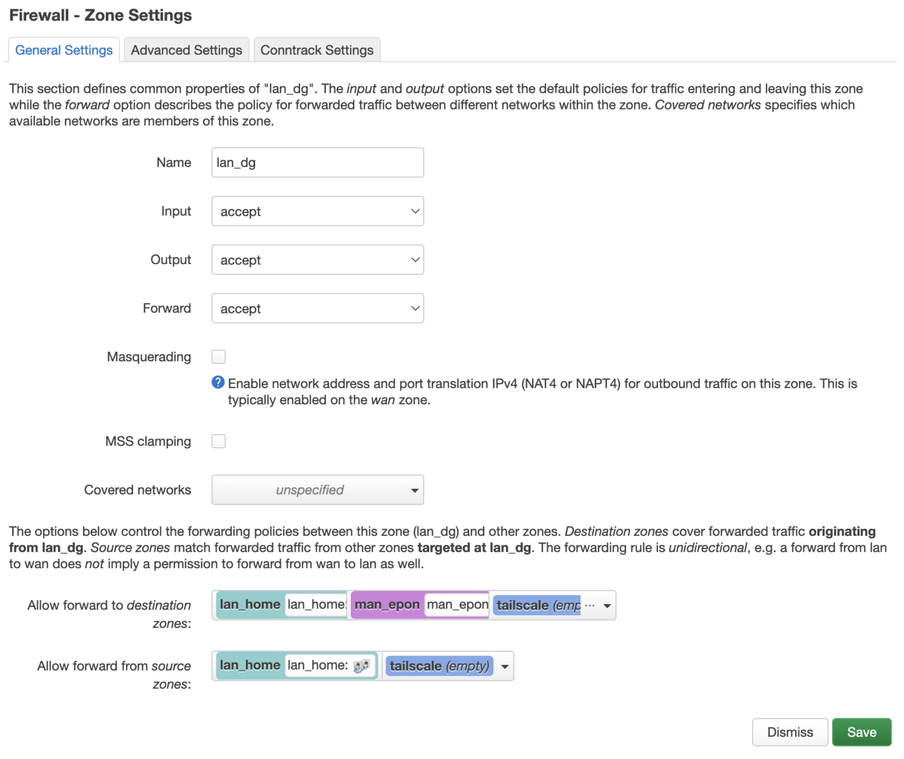The width and height of the screenshot is (904, 759).
Task: Click the destination zones dropdown arrow
Action: click(x=607, y=605)
